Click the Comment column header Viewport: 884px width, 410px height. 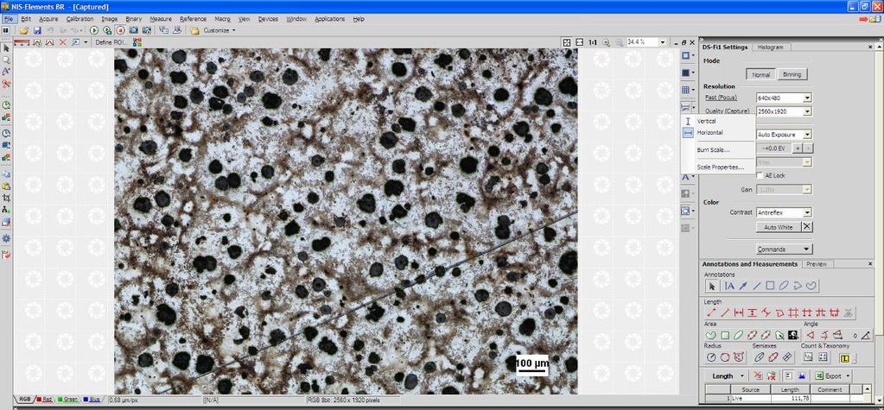(x=830, y=390)
